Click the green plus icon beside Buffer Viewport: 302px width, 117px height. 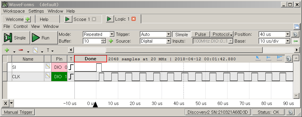pyautogui.click(x=111, y=41)
